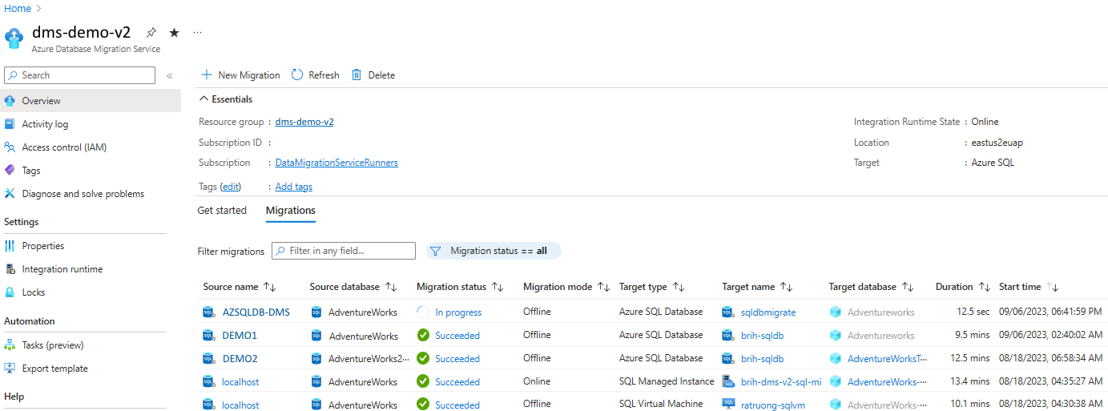Click the sidebar Search field
The image size is (1108, 411).
click(80, 75)
